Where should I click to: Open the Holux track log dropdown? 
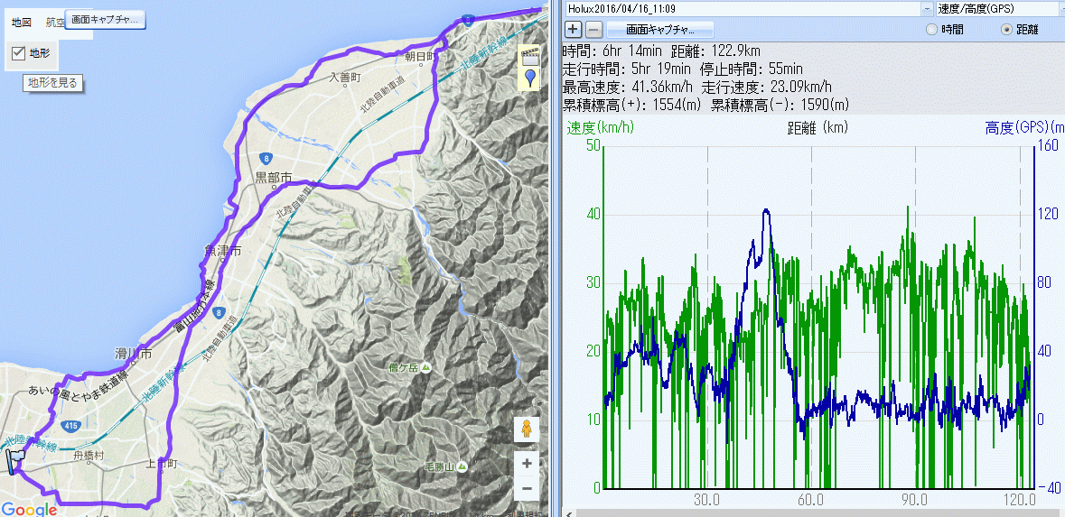tap(928, 8)
